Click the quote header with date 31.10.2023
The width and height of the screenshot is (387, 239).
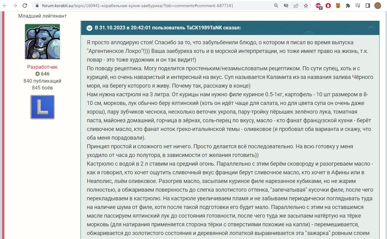point(230,28)
